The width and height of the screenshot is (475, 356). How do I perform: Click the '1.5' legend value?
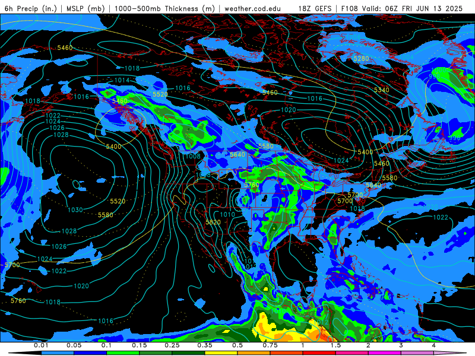tap(335, 345)
